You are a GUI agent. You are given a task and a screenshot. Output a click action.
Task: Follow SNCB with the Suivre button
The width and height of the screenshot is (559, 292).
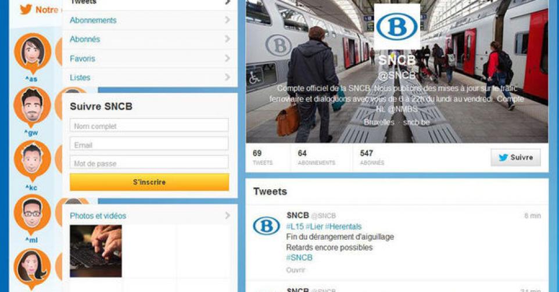click(x=515, y=157)
